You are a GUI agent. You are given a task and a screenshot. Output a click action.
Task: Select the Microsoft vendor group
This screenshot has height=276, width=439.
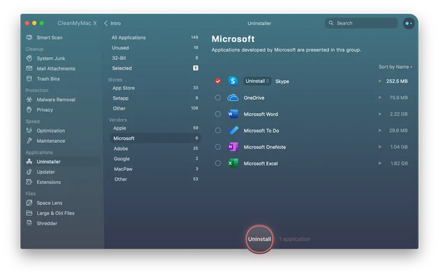click(155, 138)
